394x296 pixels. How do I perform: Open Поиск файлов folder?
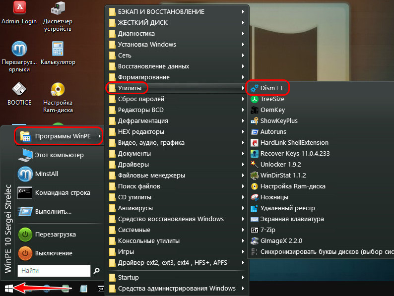coord(177,186)
